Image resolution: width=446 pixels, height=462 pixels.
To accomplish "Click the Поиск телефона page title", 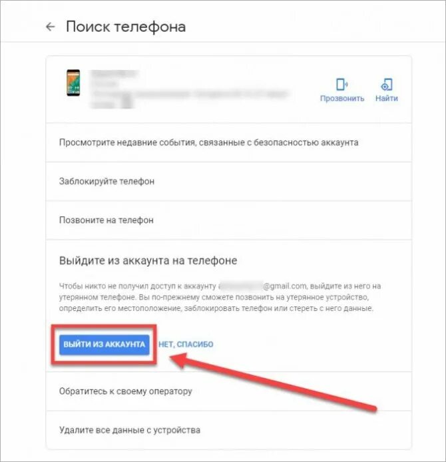I will pyautogui.click(x=126, y=27).
